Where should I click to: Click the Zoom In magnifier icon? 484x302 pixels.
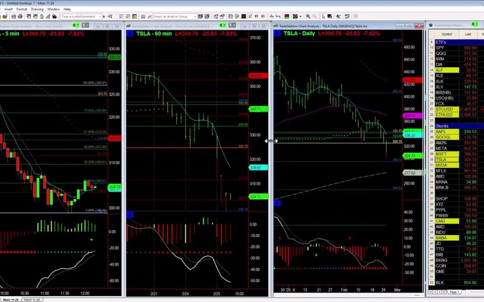point(308,16)
